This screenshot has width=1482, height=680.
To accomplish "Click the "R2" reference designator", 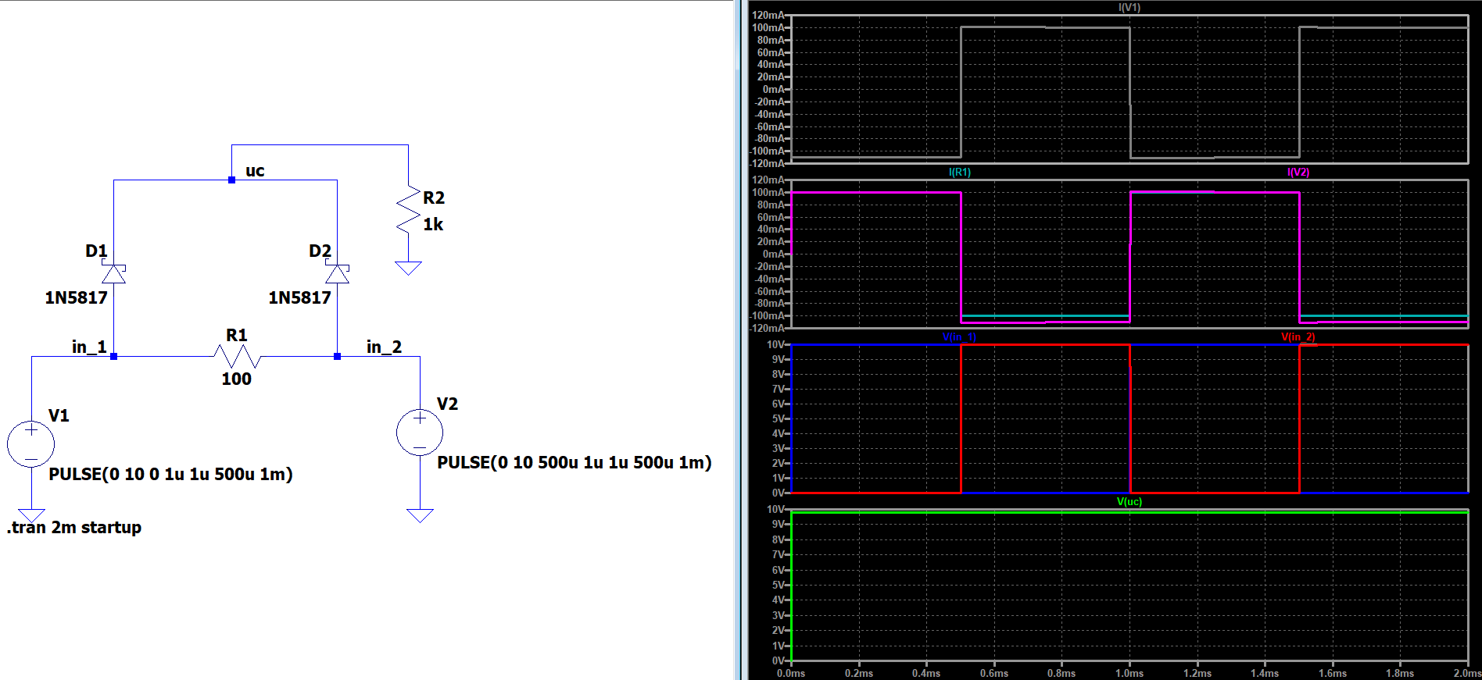I will point(434,198).
